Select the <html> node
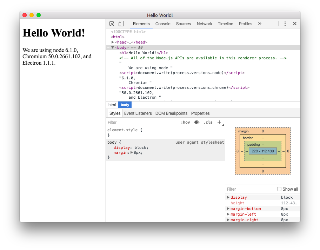Viewport: 320px width, 250px height. [118, 37]
